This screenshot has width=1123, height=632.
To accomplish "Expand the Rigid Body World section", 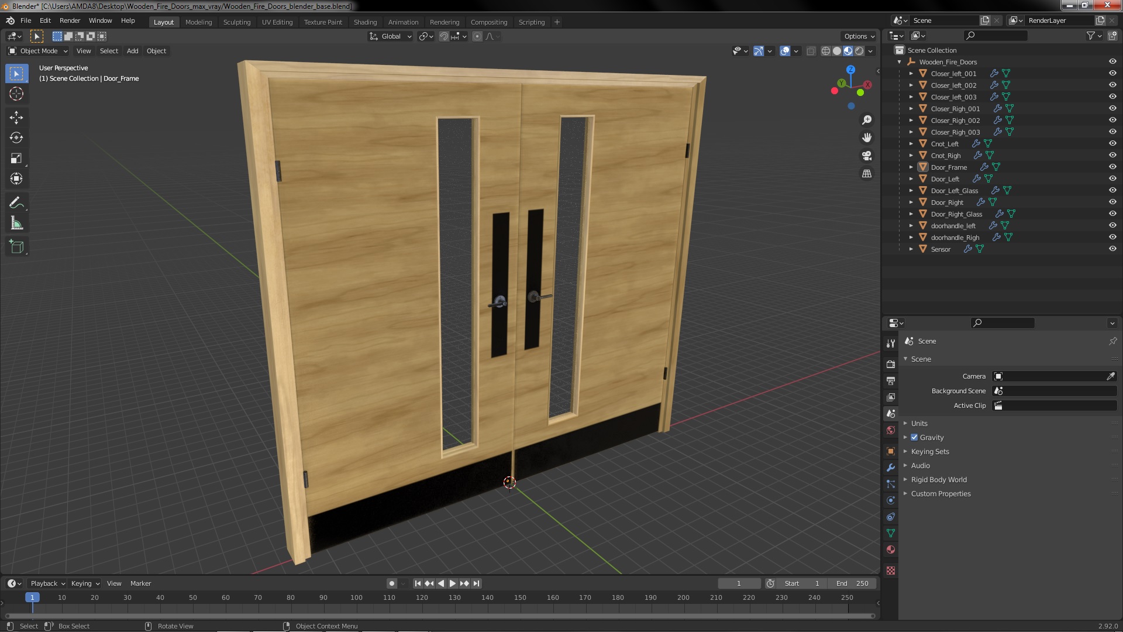I will point(906,479).
